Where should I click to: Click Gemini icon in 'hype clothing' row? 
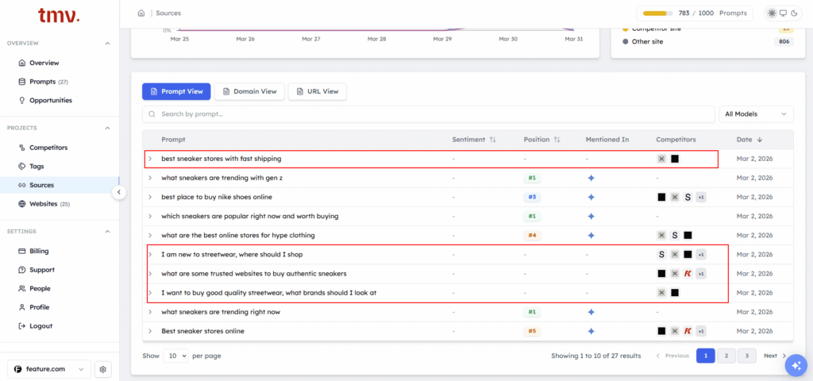591,235
